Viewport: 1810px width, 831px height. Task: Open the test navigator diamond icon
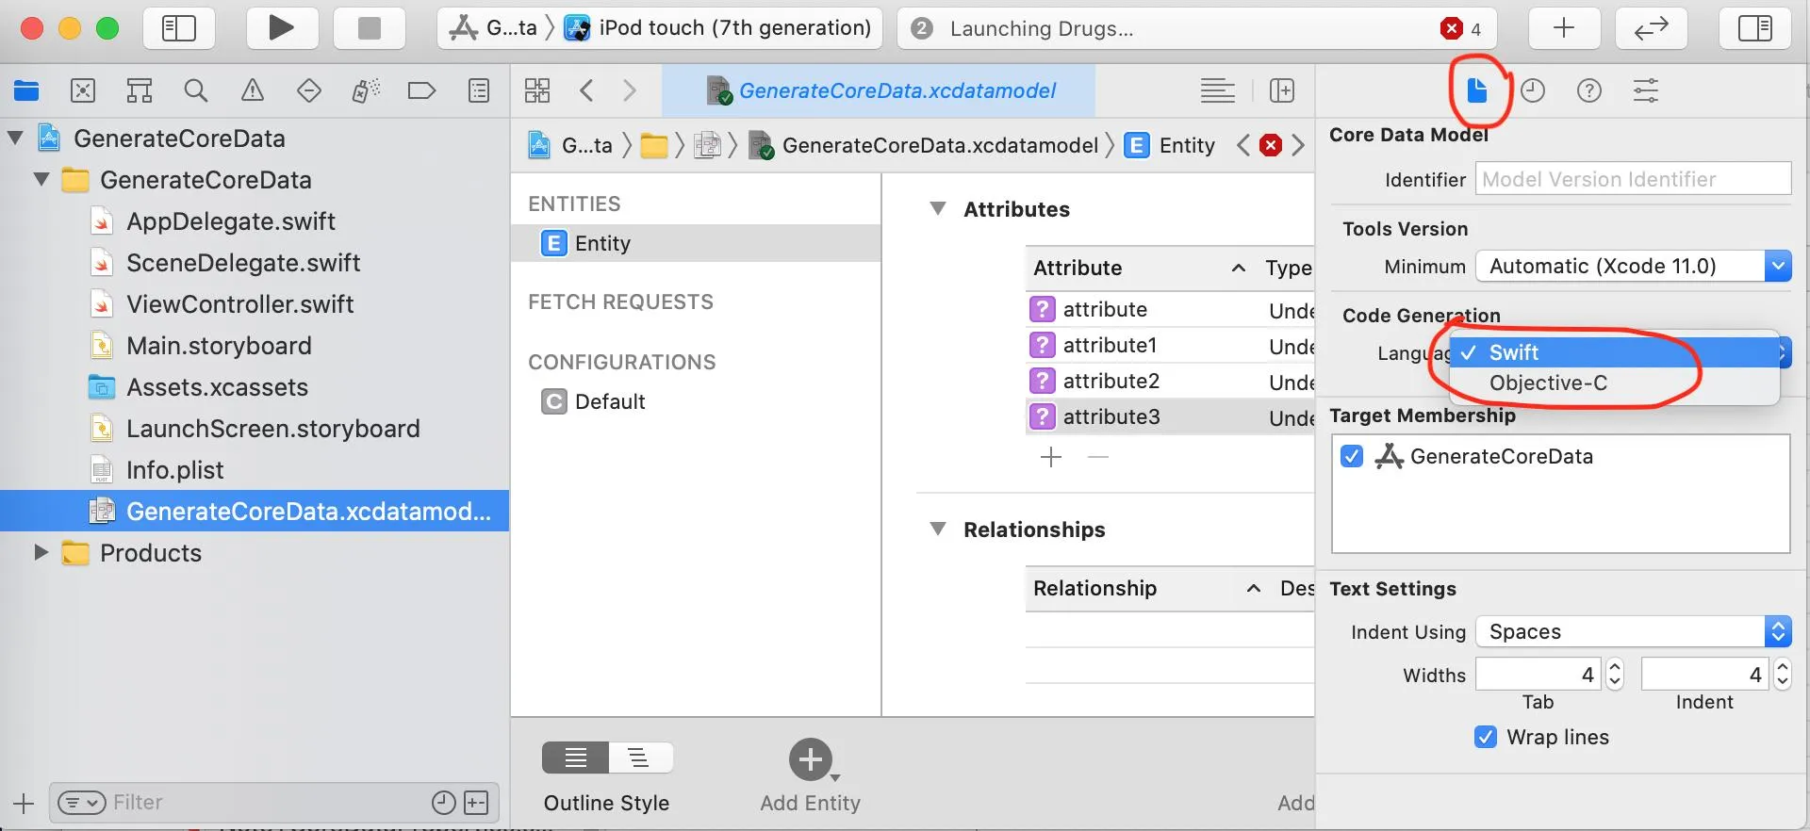(309, 90)
